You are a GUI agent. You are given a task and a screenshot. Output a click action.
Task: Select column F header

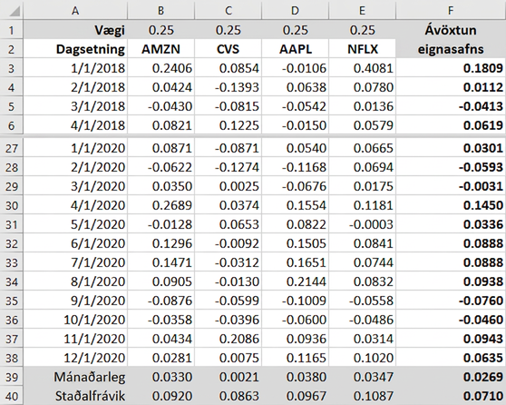tap(451, 10)
